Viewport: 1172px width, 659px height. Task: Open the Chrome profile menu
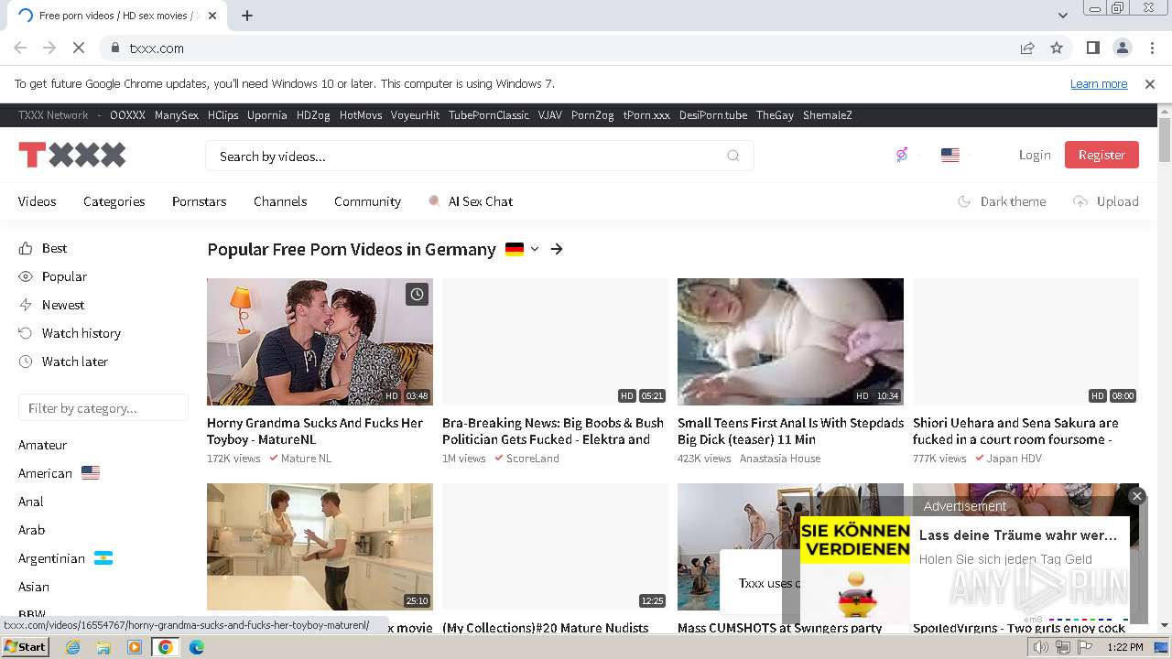click(1122, 48)
